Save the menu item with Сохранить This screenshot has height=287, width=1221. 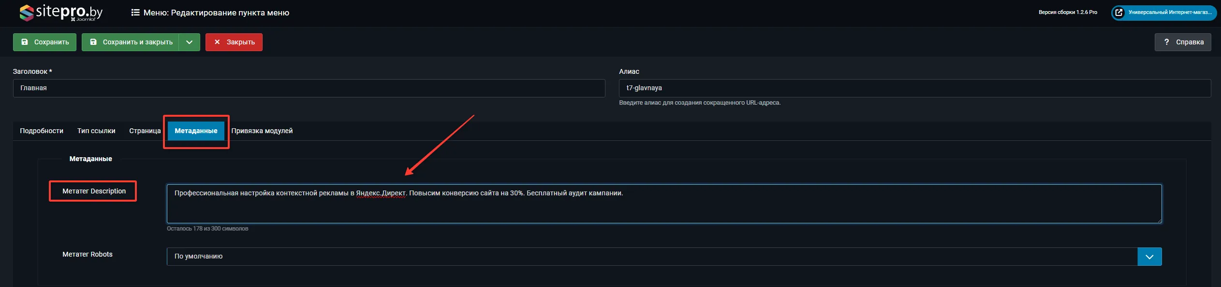click(44, 42)
